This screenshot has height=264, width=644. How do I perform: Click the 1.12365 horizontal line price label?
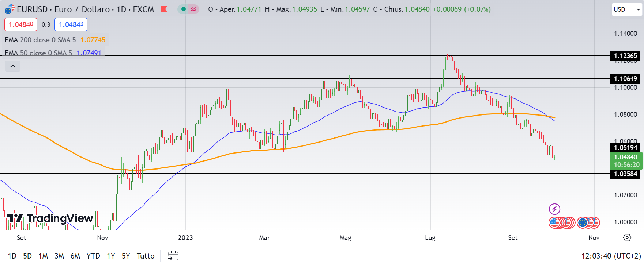click(625, 56)
